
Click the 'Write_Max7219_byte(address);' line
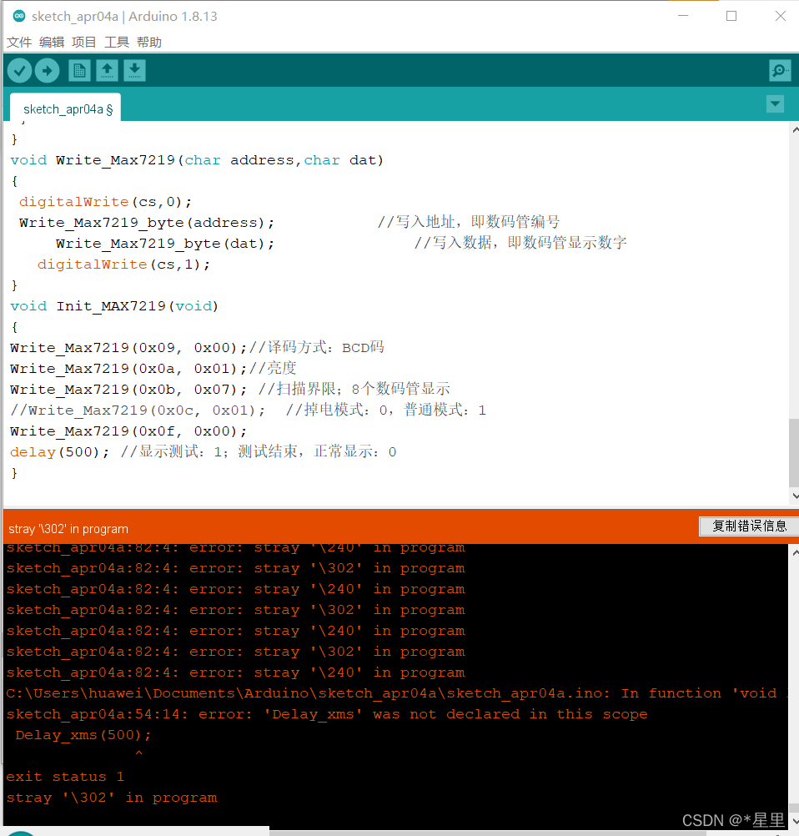click(x=147, y=222)
